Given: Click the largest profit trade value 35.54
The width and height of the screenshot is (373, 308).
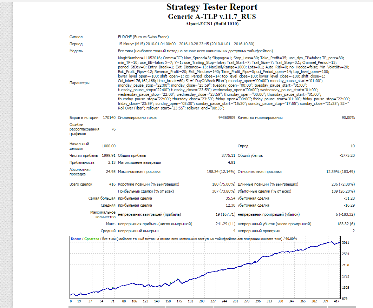Looking at the screenshot, I should tap(230, 198).
